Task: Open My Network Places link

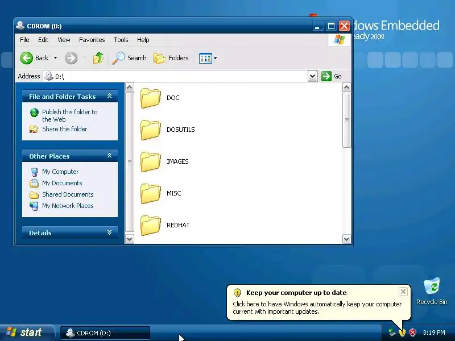Action: [x=68, y=206]
